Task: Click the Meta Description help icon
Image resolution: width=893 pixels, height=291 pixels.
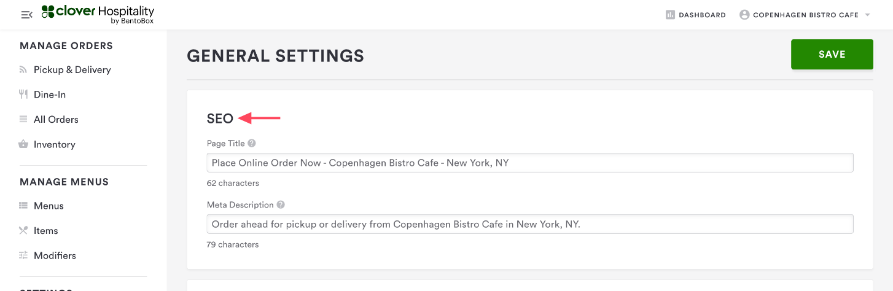Action: 281,205
